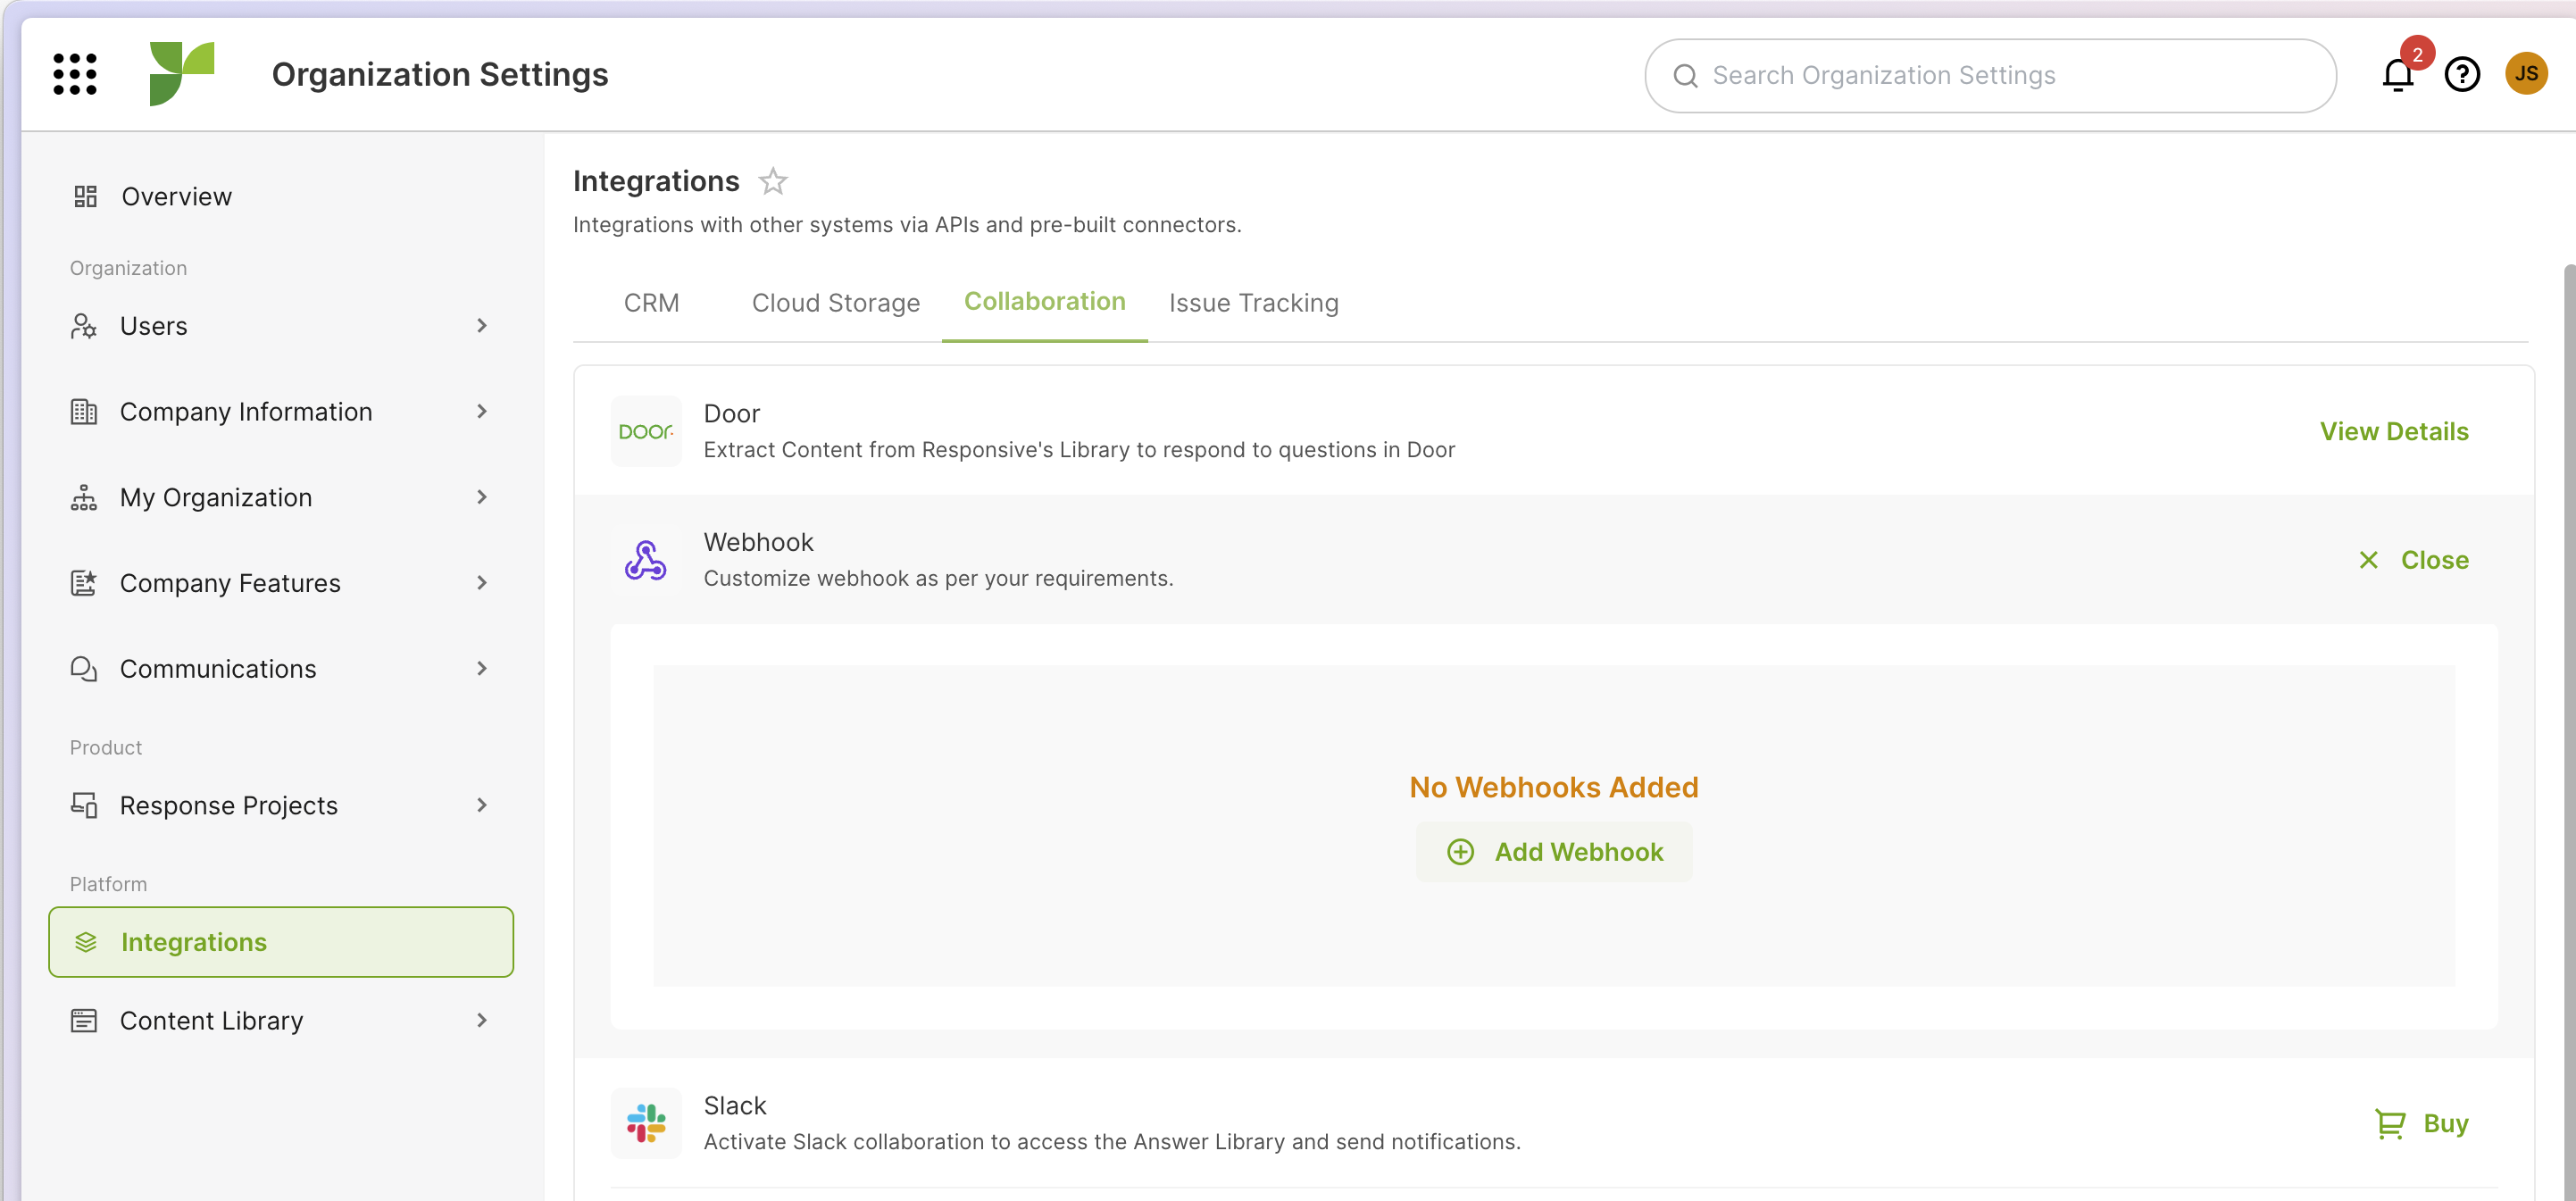Viewport: 2576px width, 1201px height.
Task: Click the Add Webhook button
Action: (x=1554, y=852)
